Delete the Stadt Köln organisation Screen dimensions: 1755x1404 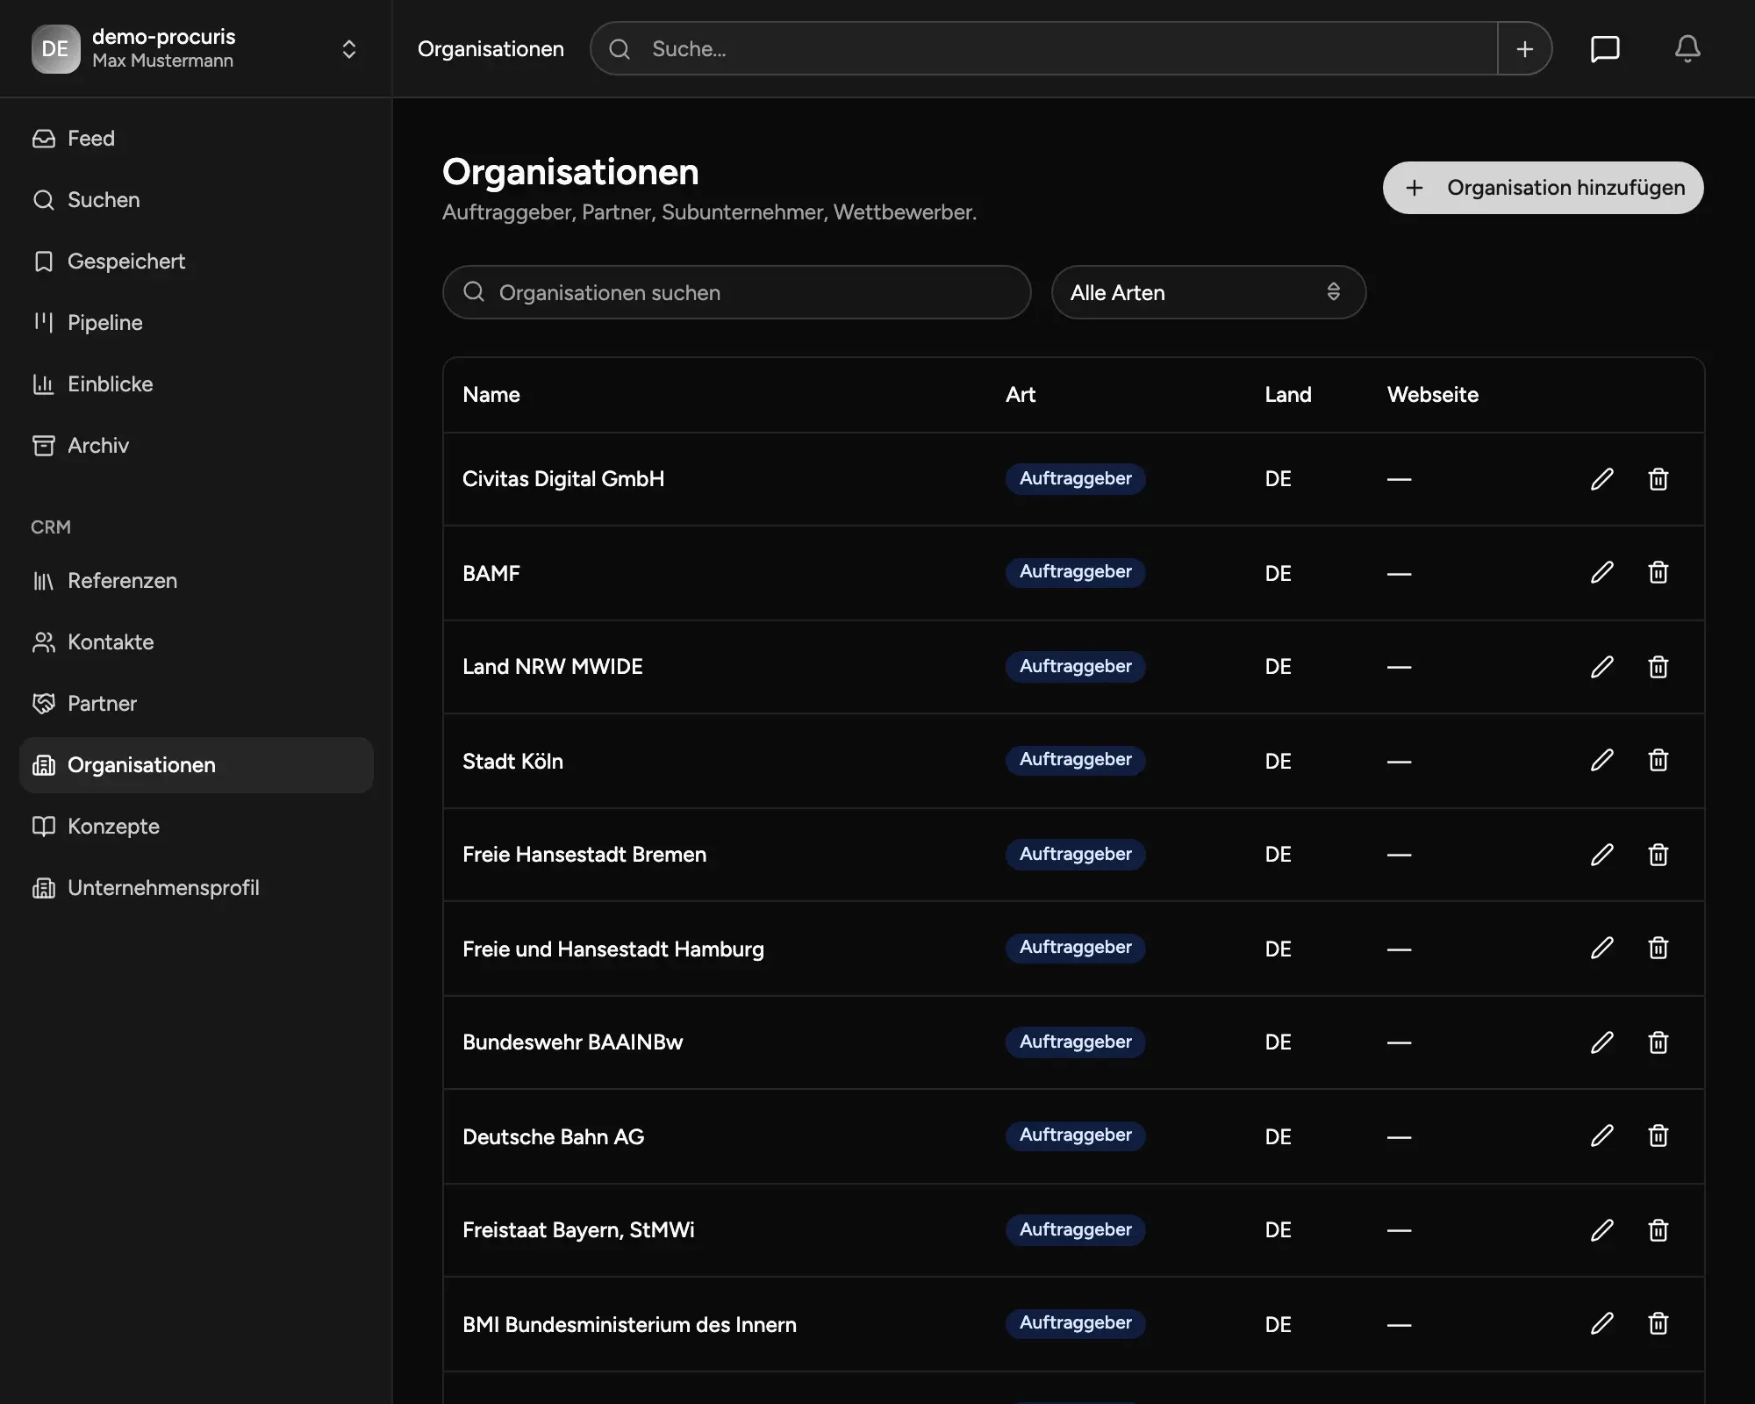point(1658,761)
